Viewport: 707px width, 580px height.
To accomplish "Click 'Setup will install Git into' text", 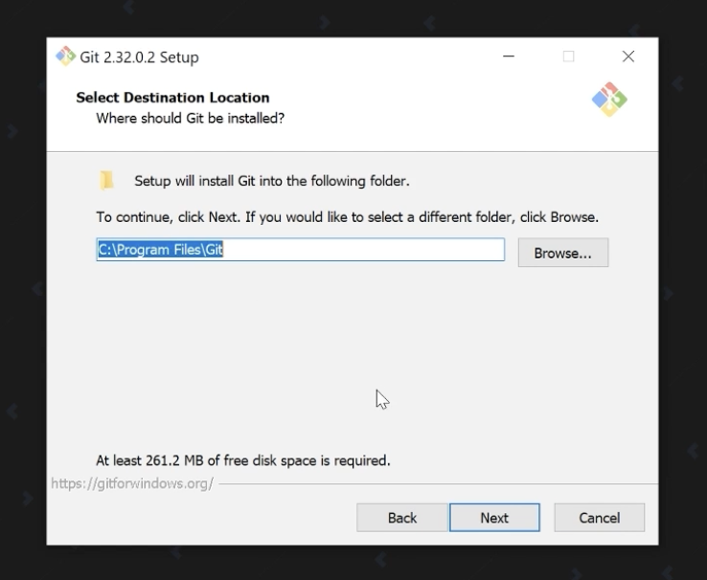I will pos(272,181).
